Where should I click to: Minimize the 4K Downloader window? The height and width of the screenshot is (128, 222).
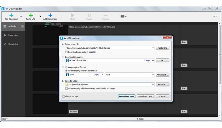pos(205,8)
